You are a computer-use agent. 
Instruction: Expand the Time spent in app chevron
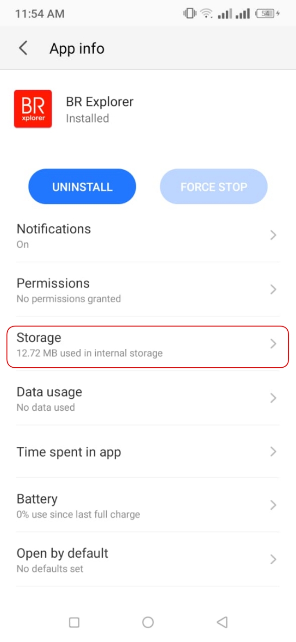pos(273,451)
